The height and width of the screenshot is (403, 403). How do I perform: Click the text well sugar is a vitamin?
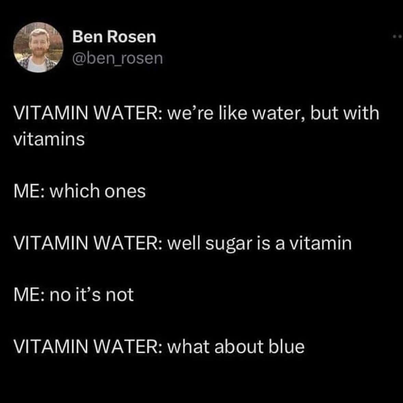[x=183, y=242]
